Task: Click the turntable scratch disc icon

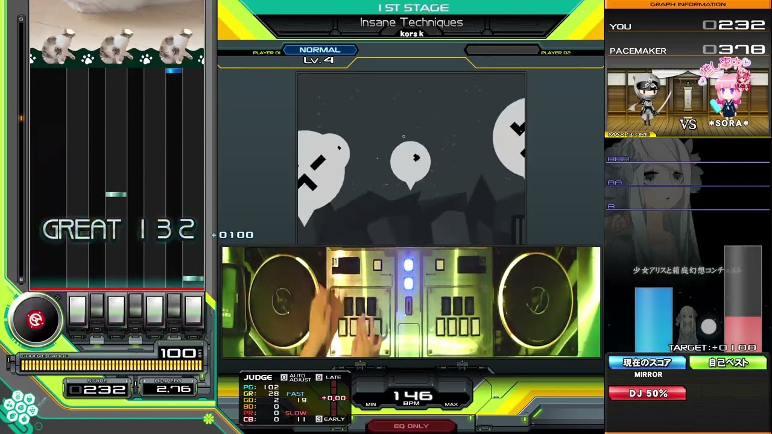Action: click(x=36, y=319)
